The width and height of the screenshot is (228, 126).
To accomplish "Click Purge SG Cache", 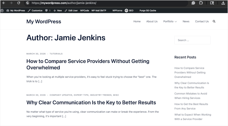I will pyautogui.click(x=148, y=10).
